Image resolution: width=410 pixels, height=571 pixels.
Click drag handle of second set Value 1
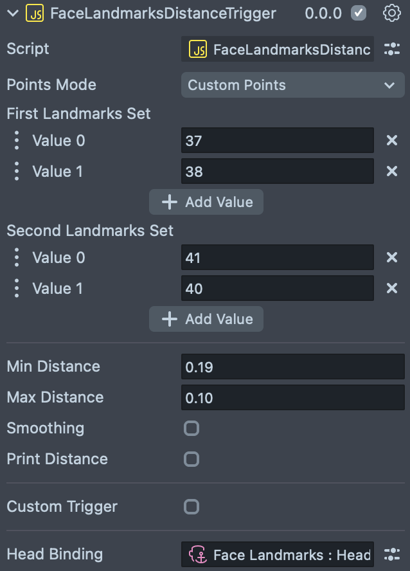[17, 288]
